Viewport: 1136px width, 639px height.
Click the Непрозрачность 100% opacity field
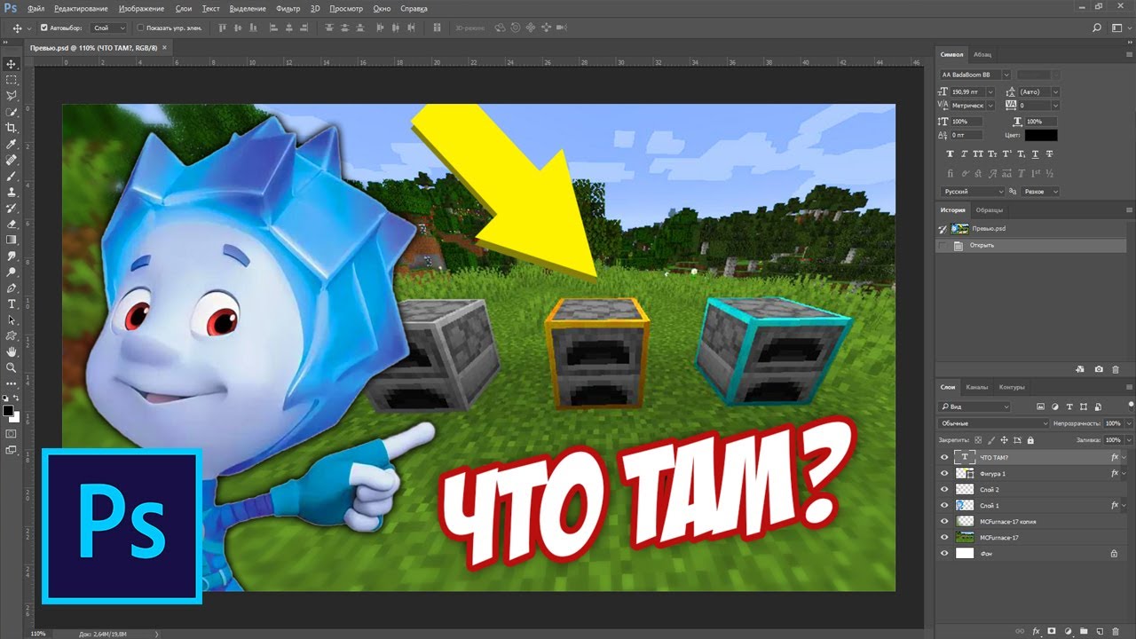(1113, 424)
